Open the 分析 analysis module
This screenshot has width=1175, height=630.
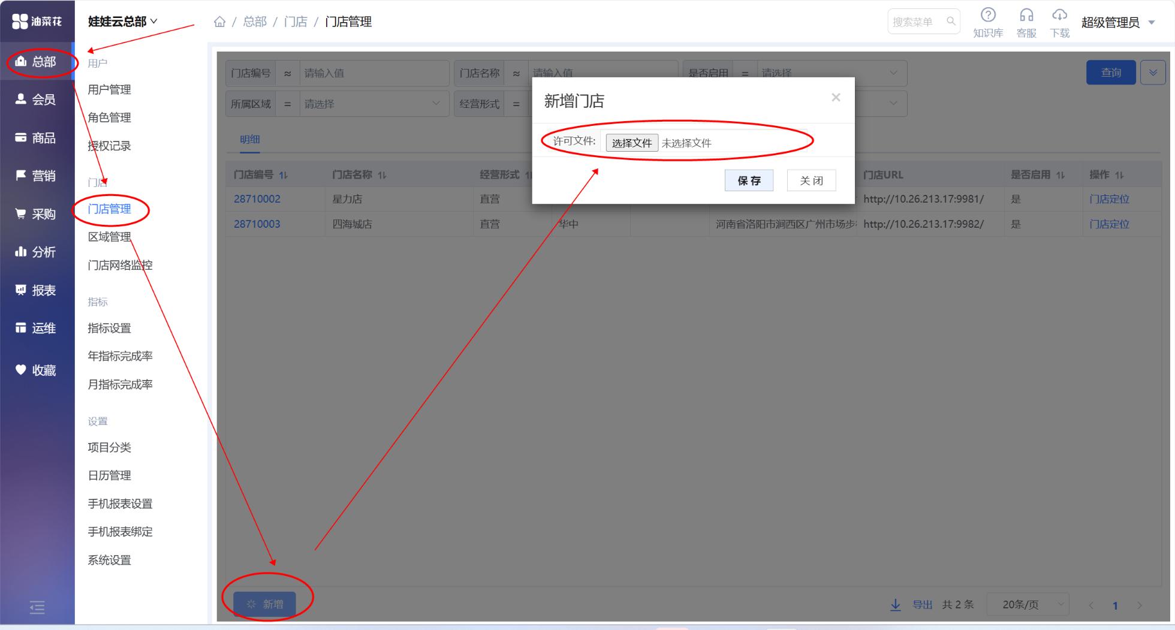click(x=36, y=252)
